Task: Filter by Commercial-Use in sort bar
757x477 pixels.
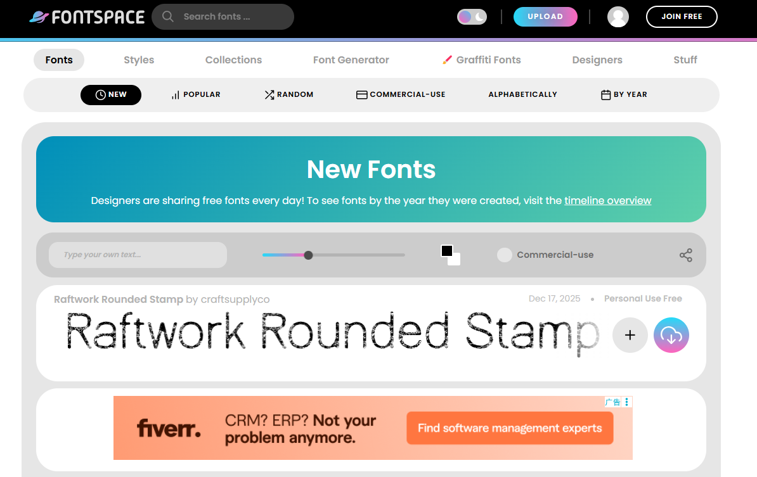Action: click(401, 95)
